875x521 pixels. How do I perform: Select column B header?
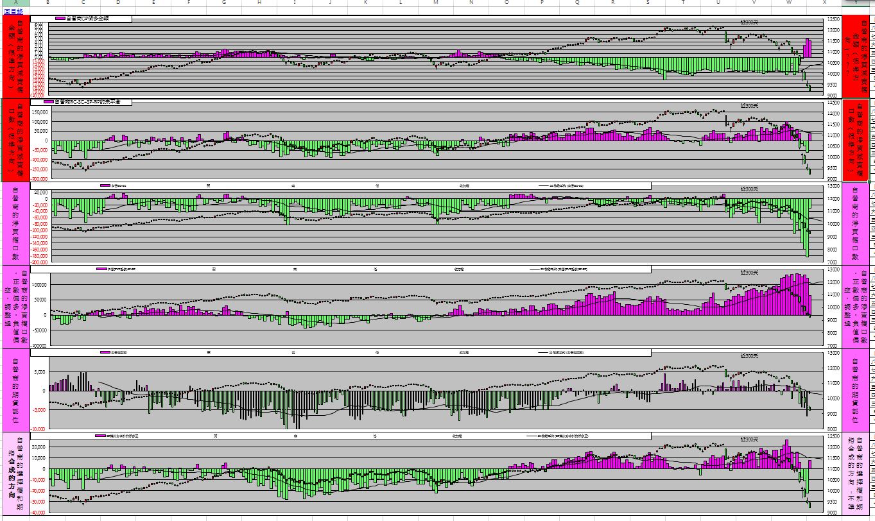[48, 3]
